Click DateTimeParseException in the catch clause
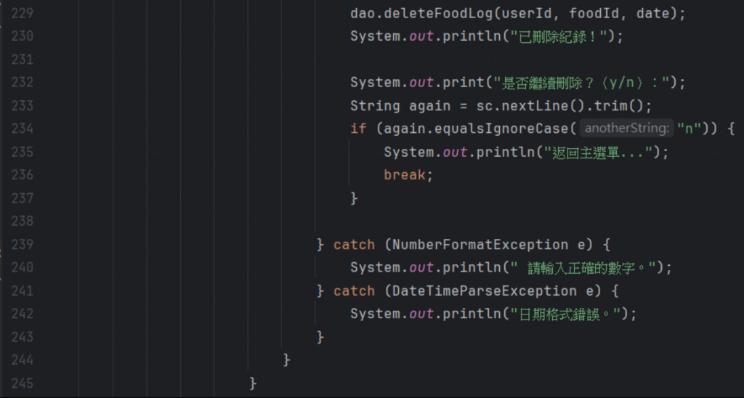The image size is (744, 398). click(x=485, y=291)
